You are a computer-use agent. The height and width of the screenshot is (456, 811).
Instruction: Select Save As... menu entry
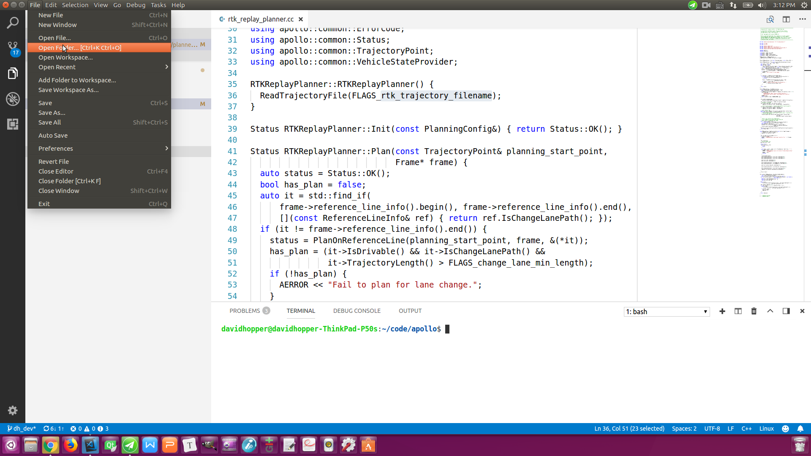click(x=99, y=113)
